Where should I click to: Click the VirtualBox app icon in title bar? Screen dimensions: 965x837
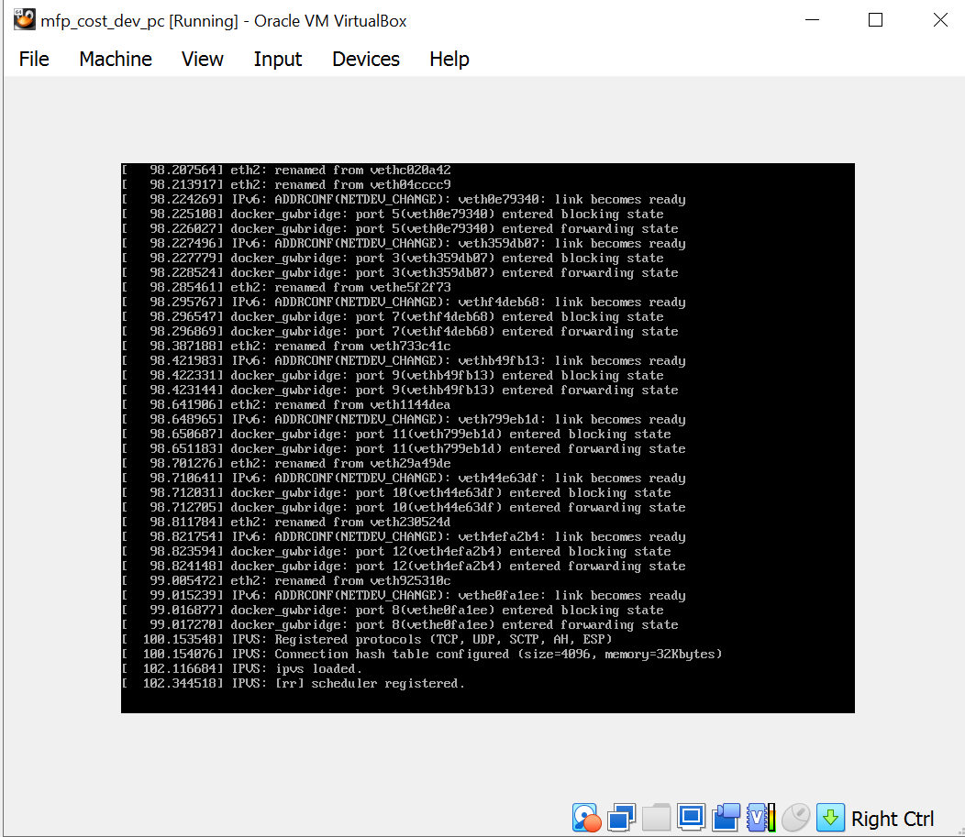(x=25, y=19)
